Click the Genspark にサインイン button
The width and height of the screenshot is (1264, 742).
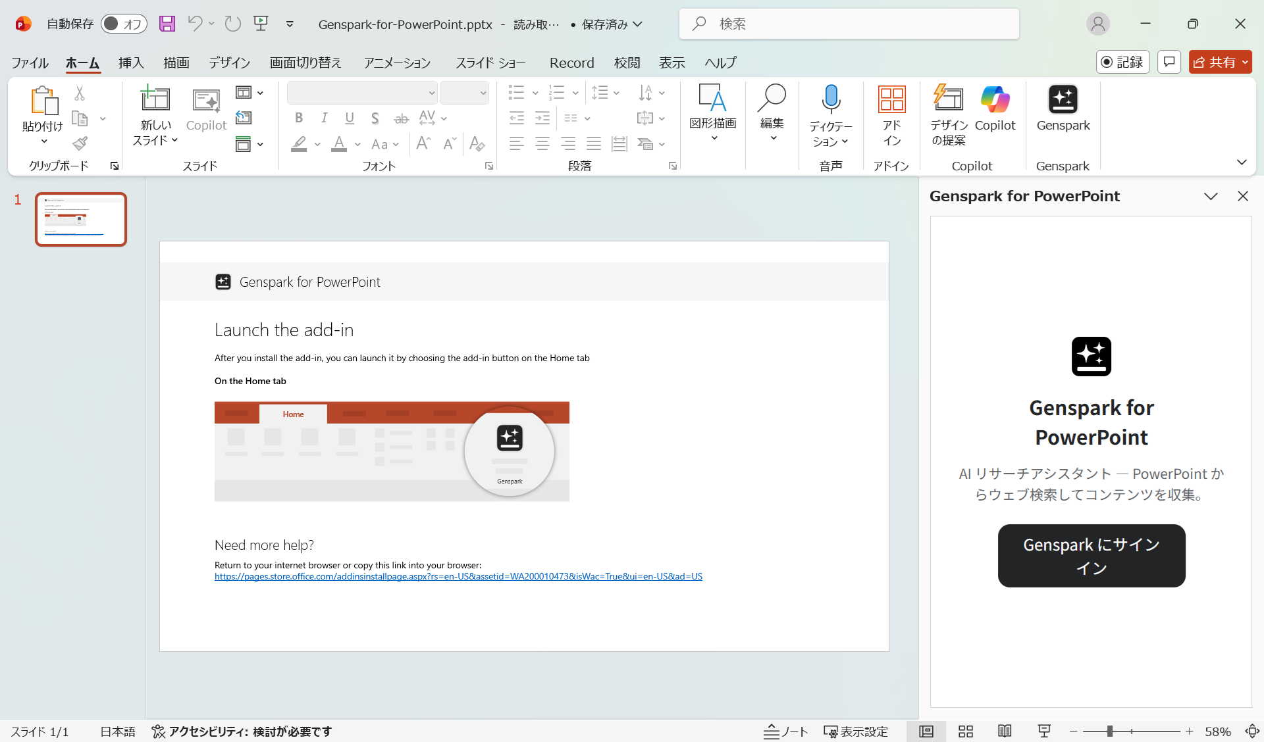(1090, 555)
